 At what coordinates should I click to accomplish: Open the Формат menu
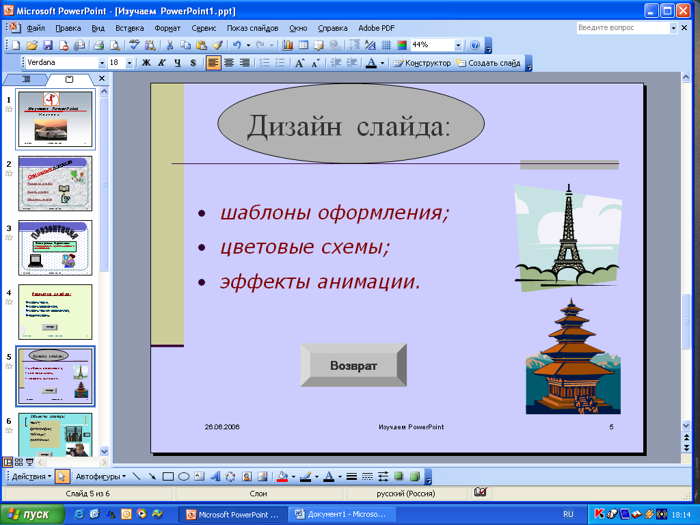pos(167,28)
